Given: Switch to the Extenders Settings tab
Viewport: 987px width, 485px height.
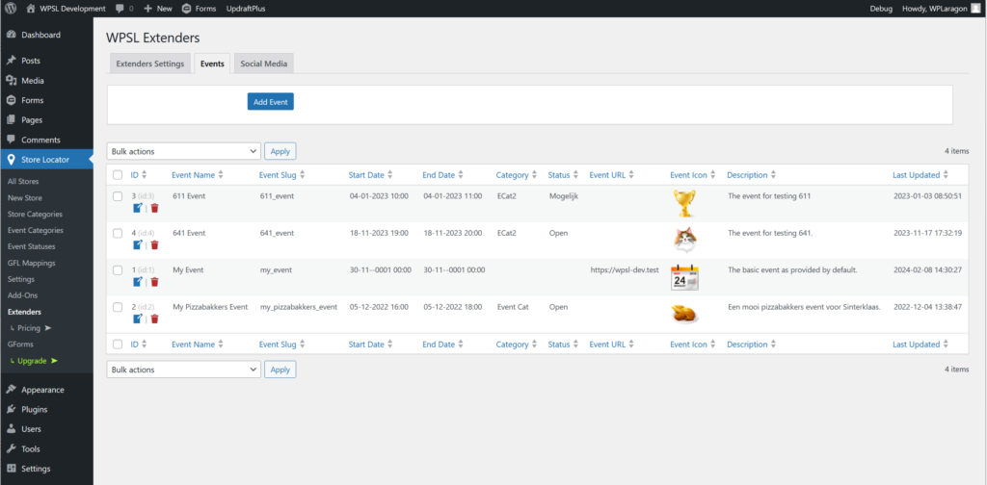Looking at the screenshot, I should coord(149,64).
